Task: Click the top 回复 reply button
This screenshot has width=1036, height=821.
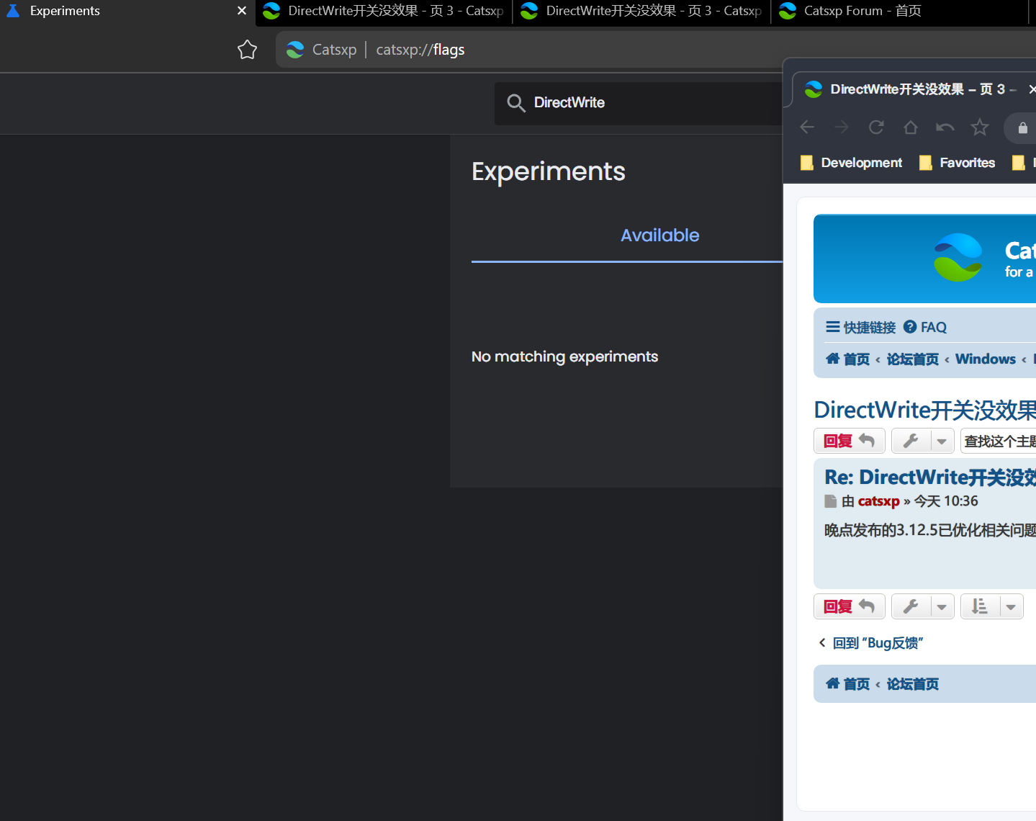Action: click(x=849, y=441)
